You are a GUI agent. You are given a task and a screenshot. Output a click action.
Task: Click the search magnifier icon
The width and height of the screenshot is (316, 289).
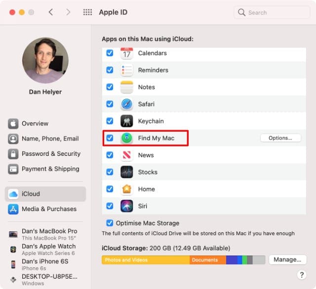pyautogui.click(x=241, y=12)
